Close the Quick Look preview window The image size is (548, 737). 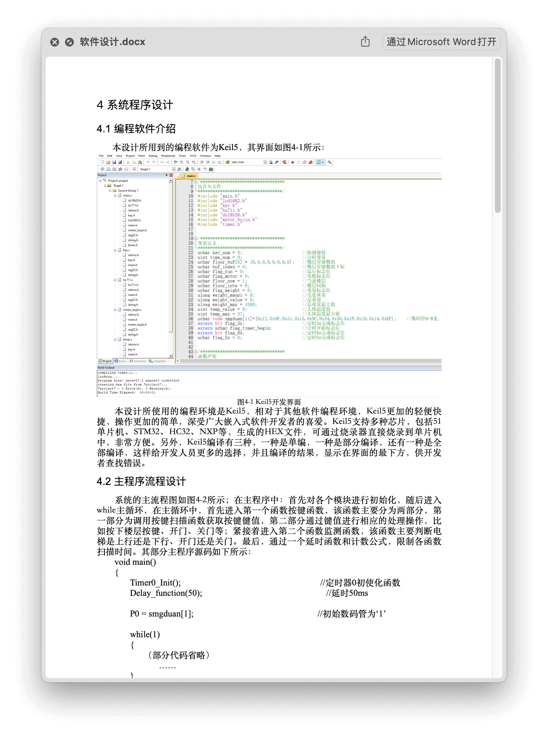(55, 42)
